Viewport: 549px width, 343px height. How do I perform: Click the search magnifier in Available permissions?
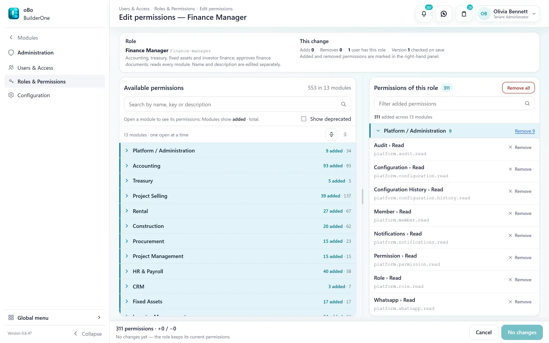(x=344, y=104)
